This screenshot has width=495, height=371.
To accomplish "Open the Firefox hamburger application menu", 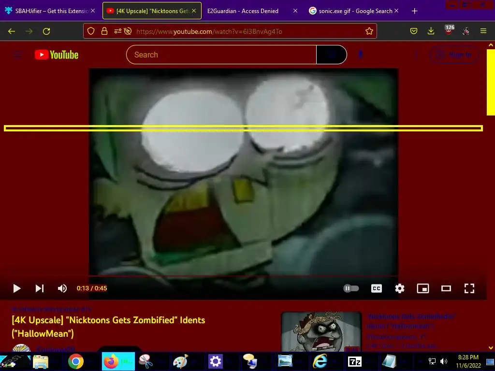I will point(483,31).
